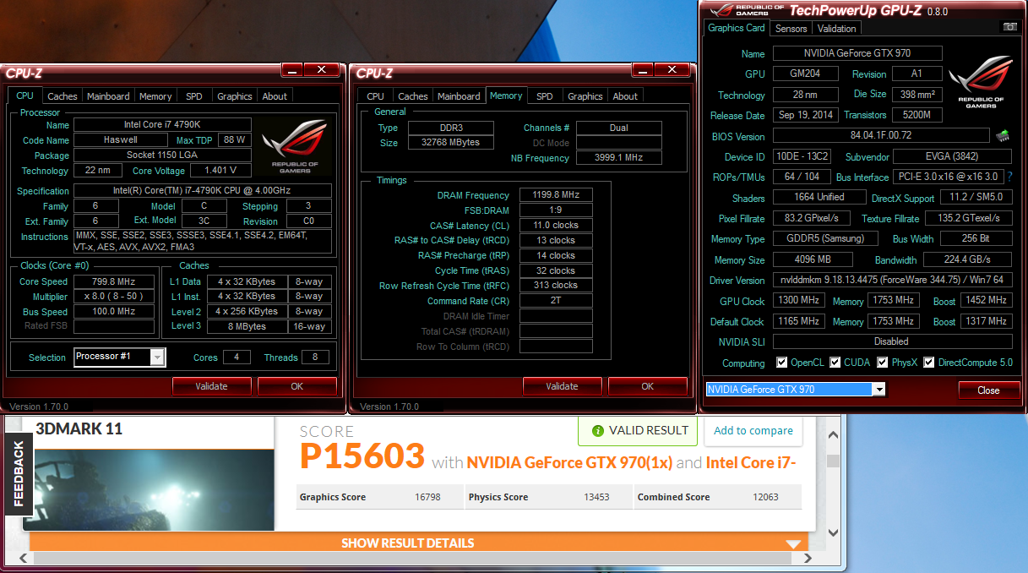The height and width of the screenshot is (573, 1028).
Task: Click the BIOS save chip icon in GPU-Z
Action: 1003,135
